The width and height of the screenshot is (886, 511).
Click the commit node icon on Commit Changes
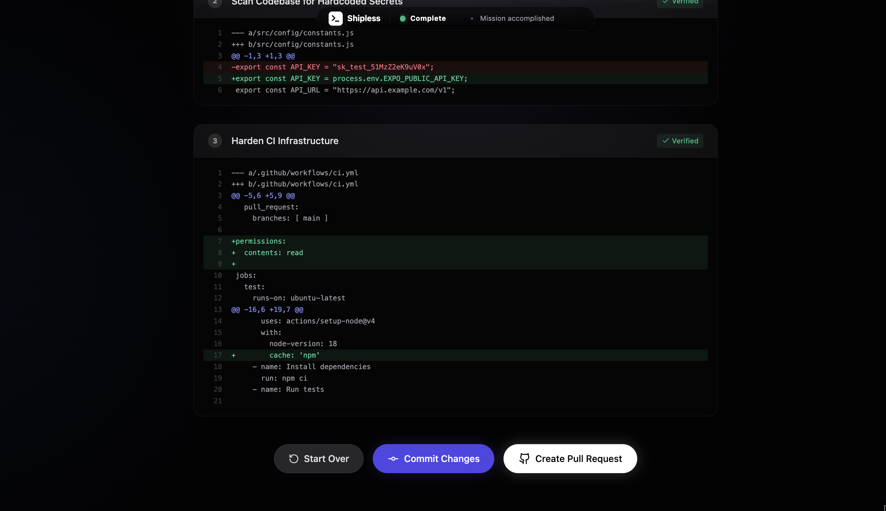tap(393, 459)
